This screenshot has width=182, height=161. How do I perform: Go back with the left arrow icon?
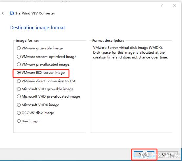click(3, 13)
